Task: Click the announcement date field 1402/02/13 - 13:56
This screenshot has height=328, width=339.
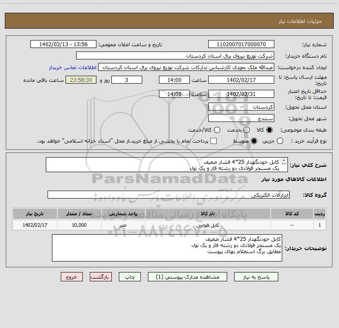Action: click(x=63, y=44)
